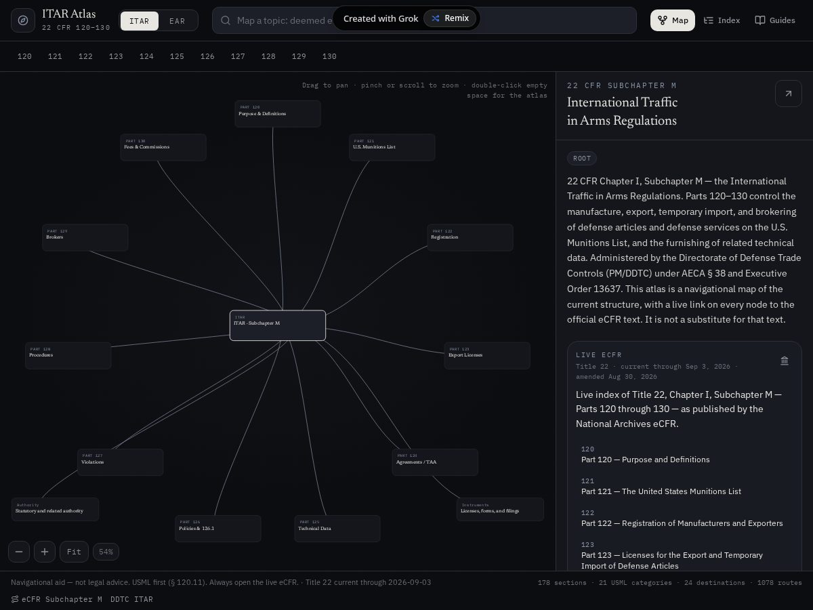This screenshot has height=610, width=813.
Task: Switch to EAR regulation toggle
Action: [178, 21]
